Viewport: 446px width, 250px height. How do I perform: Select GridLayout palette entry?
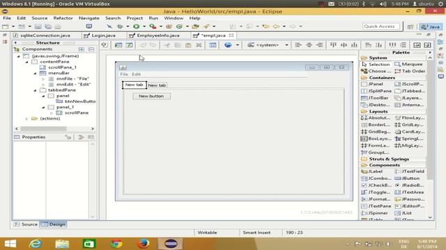[x=409, y=125]
